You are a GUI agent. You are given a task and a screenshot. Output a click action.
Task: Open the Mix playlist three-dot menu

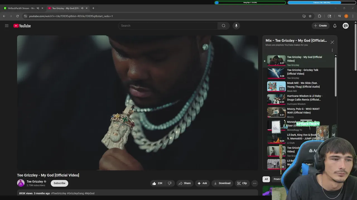pos(332,50)
